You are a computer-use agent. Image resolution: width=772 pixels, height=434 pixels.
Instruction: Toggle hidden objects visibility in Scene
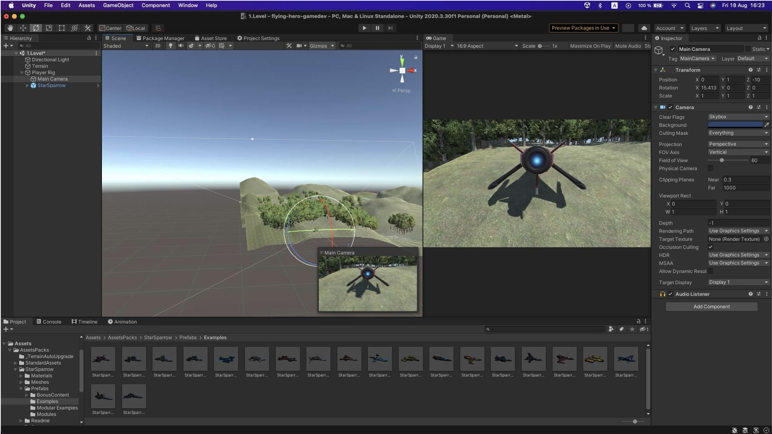tap(210, 46)
